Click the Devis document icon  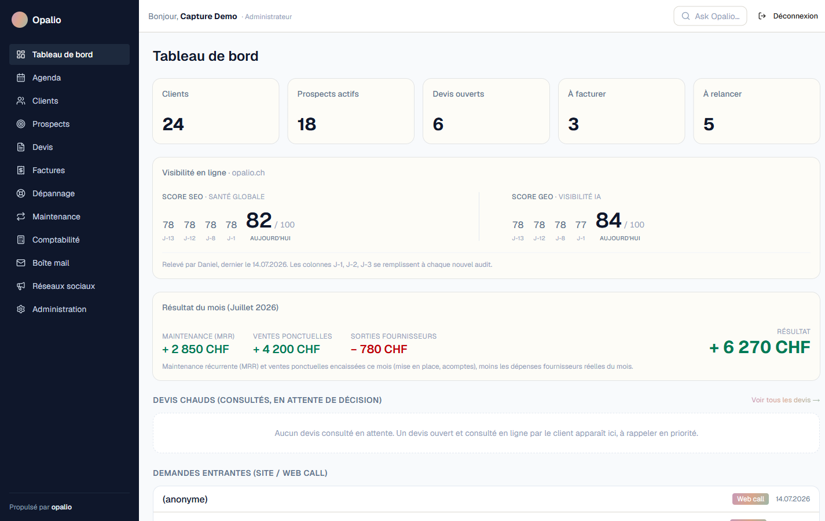(x=21, y=147)
